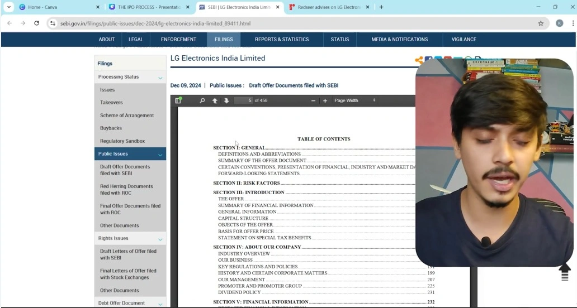Zoom out the PDF document

point(313,100)
